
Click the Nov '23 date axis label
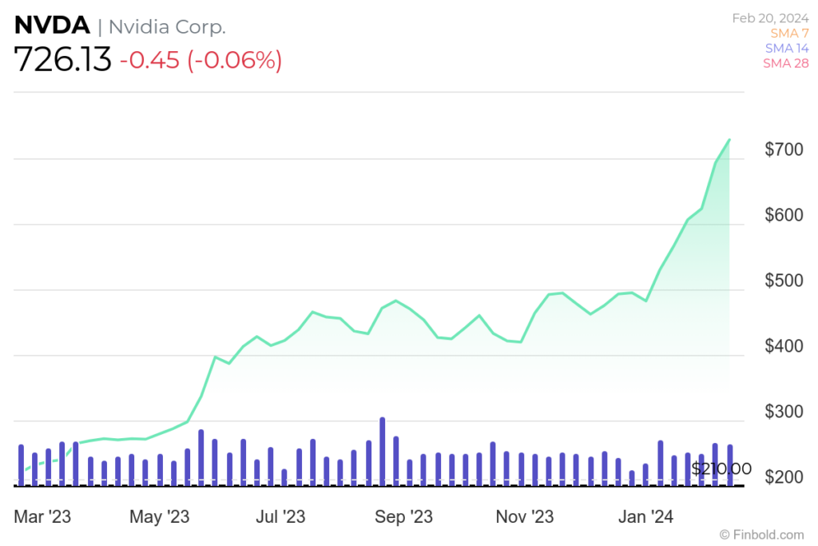tap(524, 517)
